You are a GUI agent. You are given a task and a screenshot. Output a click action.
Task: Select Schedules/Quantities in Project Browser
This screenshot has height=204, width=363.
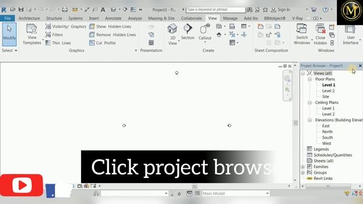333,155
